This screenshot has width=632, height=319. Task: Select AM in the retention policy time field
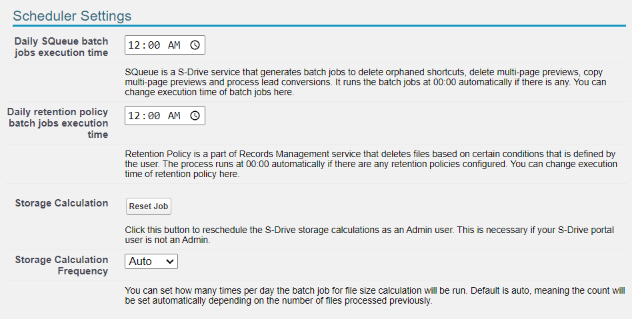(x=174, y=116)
